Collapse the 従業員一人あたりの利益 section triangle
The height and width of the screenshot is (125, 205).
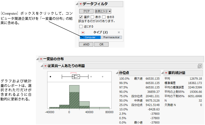coord(42,66)
